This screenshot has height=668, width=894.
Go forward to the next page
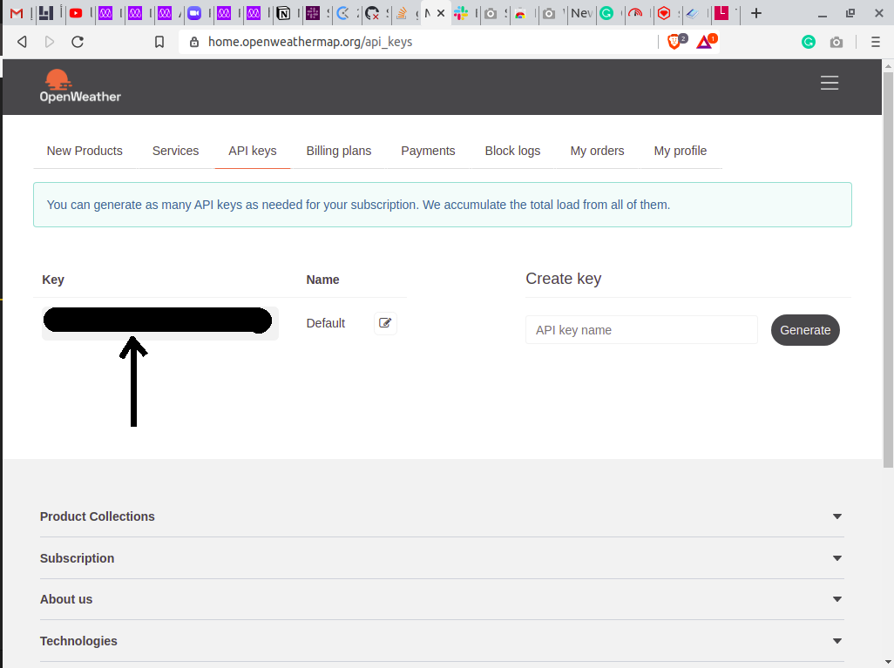[50, 42]
